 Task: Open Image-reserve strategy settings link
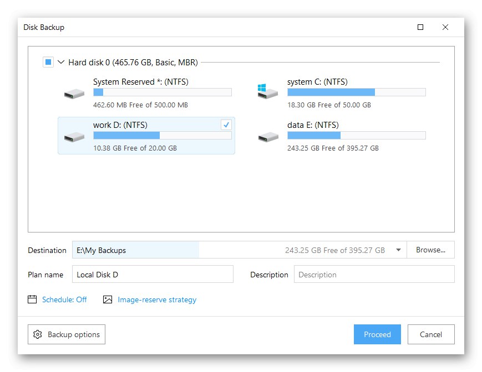pos(157,299)
